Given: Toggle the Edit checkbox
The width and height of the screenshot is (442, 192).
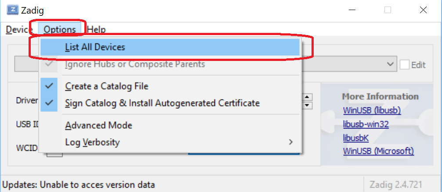Looking at the screenshot, I should [405, 65].
